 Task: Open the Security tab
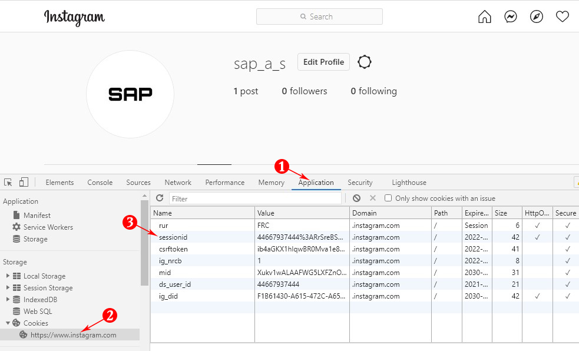[x=360, y=183]
